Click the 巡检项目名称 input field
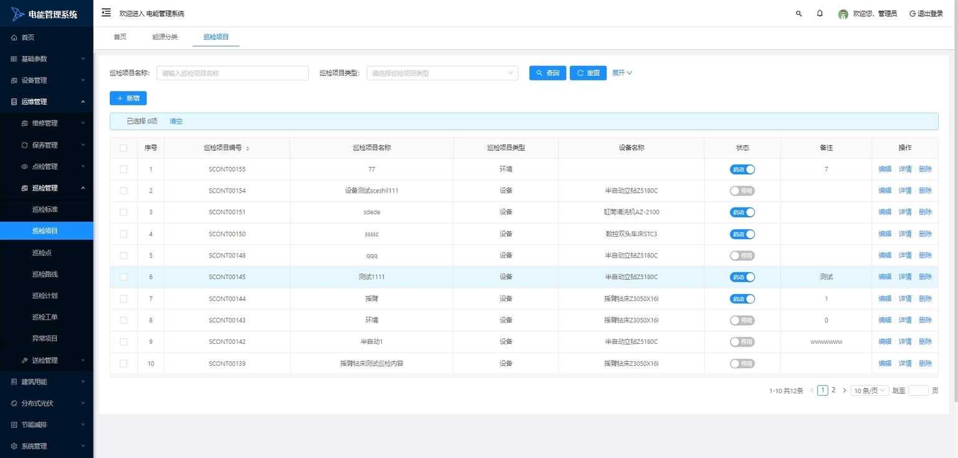Image resolution: width=958 pixels, height=458 pixels. [233, 73]
